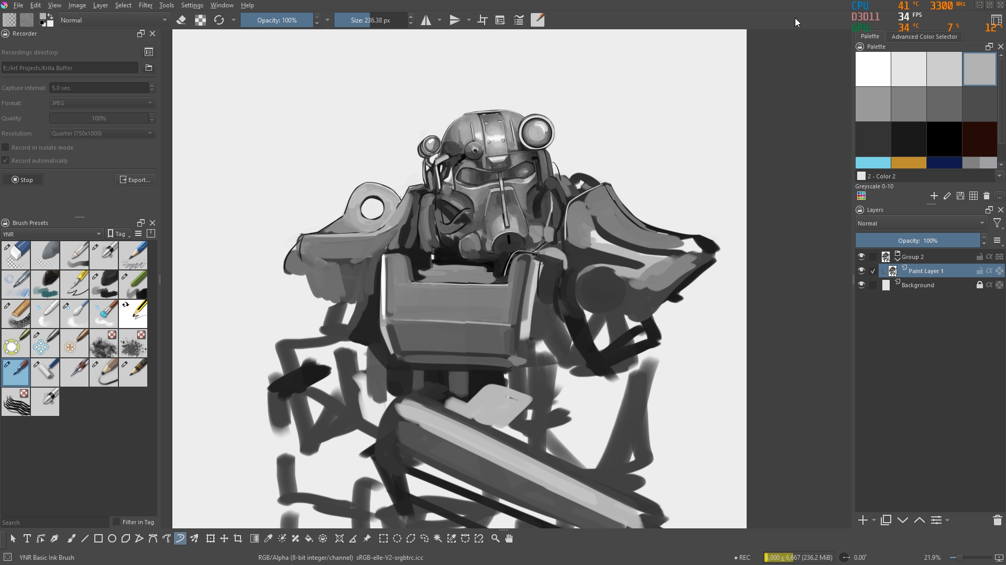Open YNR brush tag dropdown
This screenshot has height=565, width=1006.
click(x=52, y=234)
